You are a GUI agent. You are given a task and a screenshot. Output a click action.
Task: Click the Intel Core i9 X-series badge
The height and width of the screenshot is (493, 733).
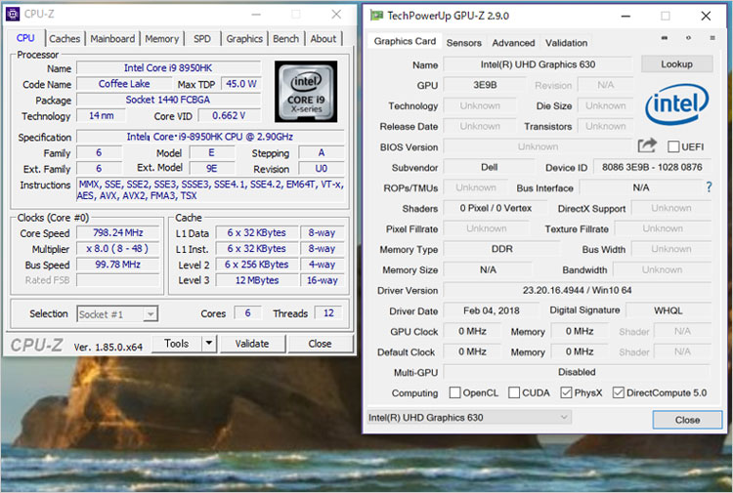click(x=306, y=92)
